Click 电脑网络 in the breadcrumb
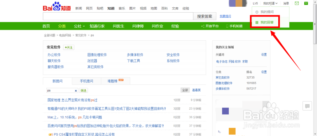 [x=65, y=36]
